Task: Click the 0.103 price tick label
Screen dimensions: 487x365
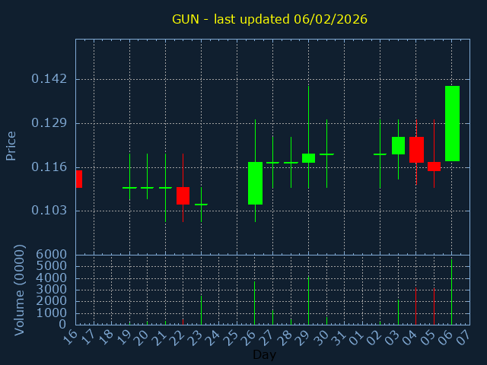Action: [x=49, y=211]
